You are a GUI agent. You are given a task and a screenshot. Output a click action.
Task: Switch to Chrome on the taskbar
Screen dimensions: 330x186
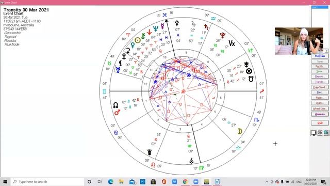tap(185, 181)
